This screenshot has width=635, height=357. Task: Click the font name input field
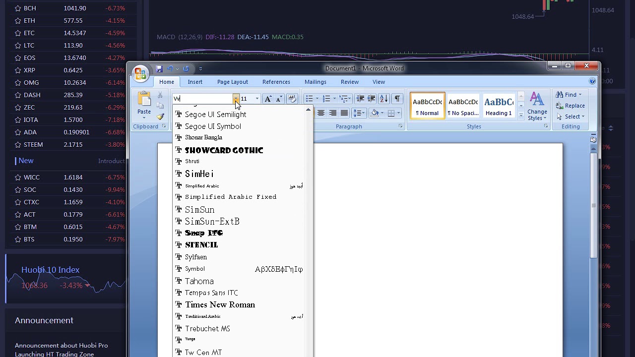pos(203,99)
